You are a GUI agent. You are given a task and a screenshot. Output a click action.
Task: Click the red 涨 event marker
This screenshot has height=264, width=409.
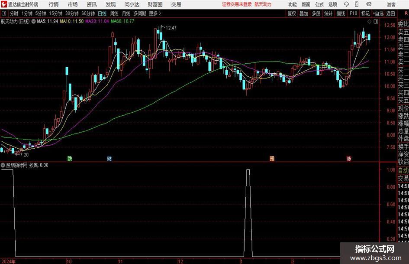click(349, 158)
